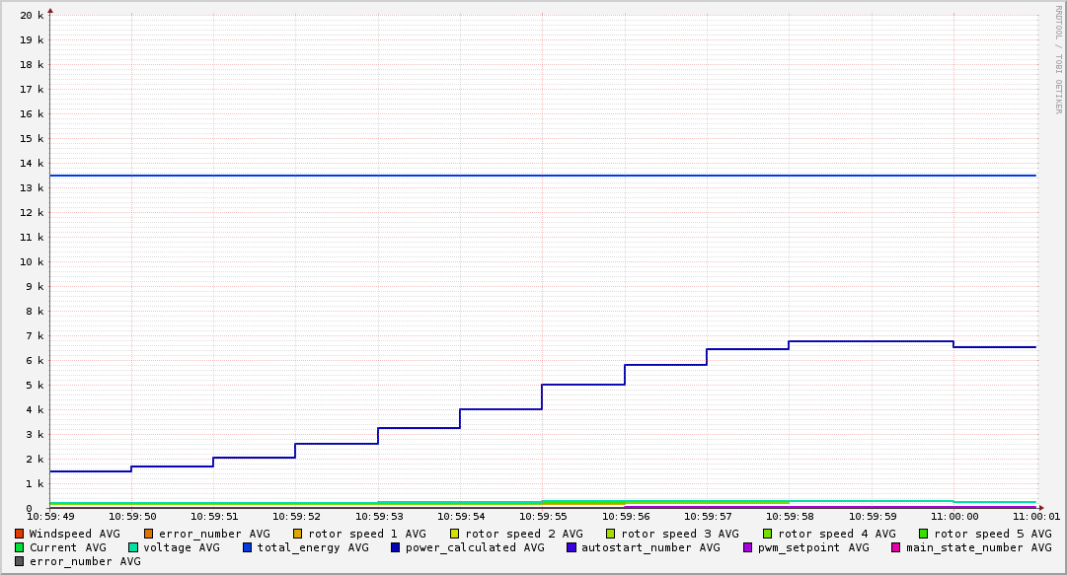This screenshot has height=575, width=1067.
Task: Click the rotor speed 2 AVG yellow swatch
Action: pos(454,534)
